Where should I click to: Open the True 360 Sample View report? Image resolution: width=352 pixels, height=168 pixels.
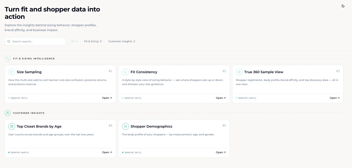coord(334,98)
